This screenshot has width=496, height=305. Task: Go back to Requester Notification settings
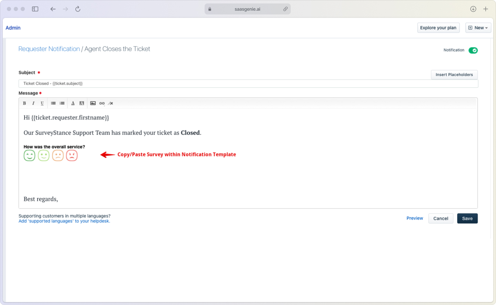coord(49,49)
